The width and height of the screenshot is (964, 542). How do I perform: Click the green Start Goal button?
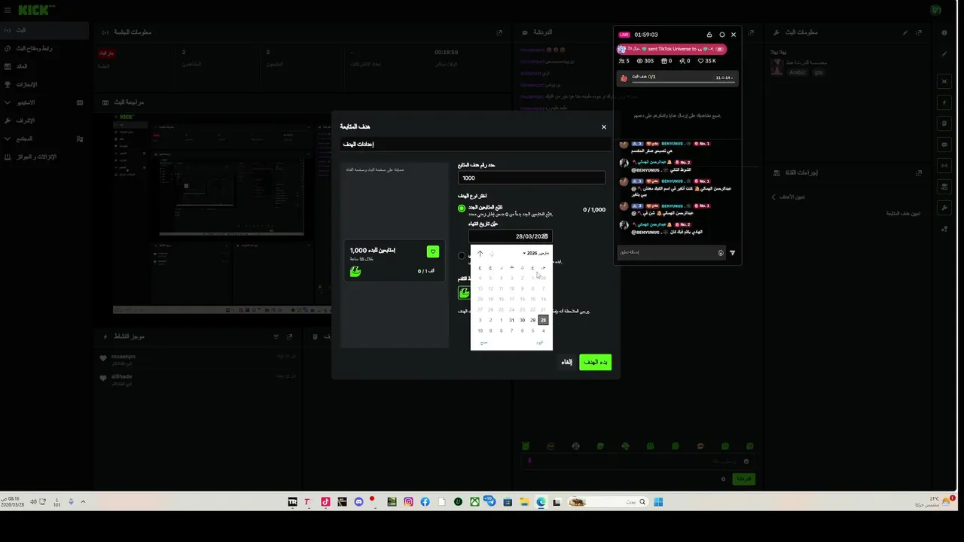(x=595, y=362)
